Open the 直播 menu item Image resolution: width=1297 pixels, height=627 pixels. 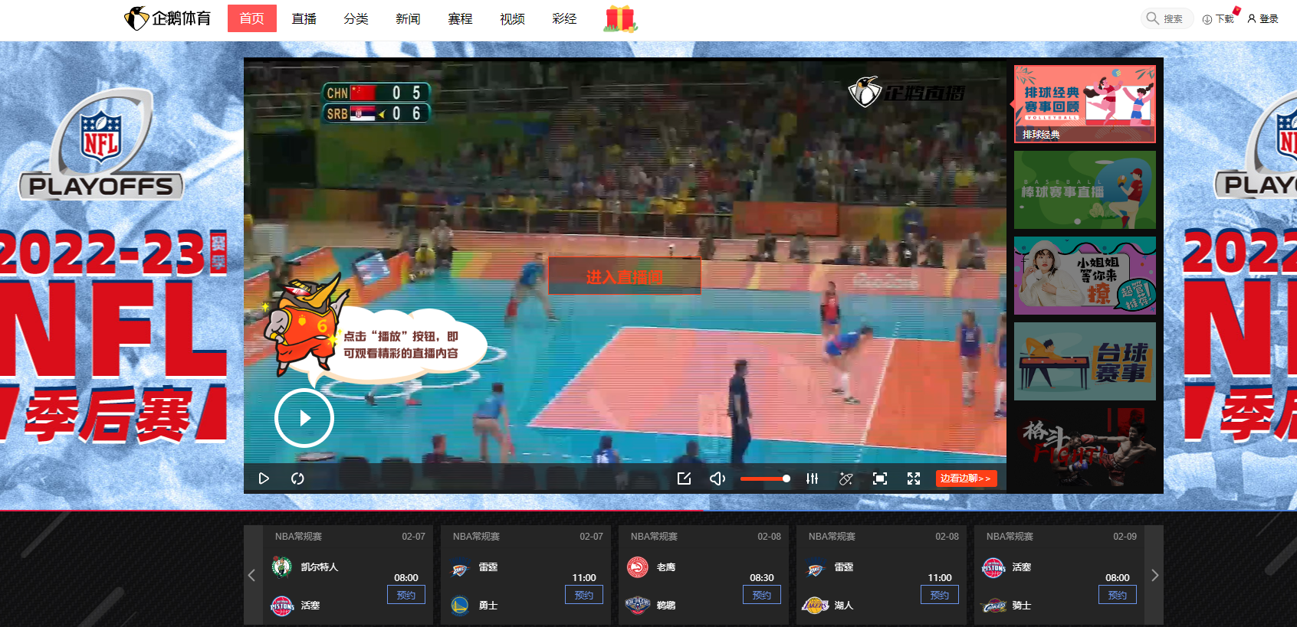click(304, 18)
